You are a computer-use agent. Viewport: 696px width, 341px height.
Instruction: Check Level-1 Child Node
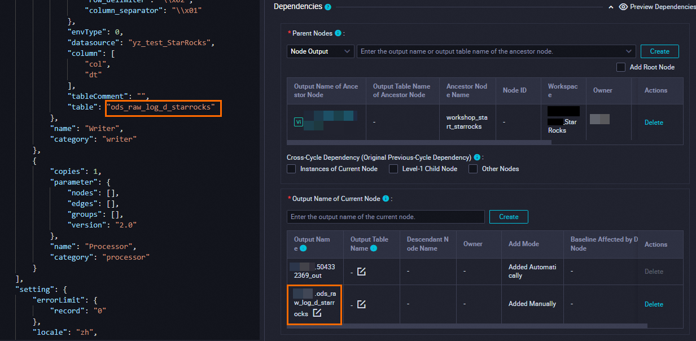pos(393,169)
